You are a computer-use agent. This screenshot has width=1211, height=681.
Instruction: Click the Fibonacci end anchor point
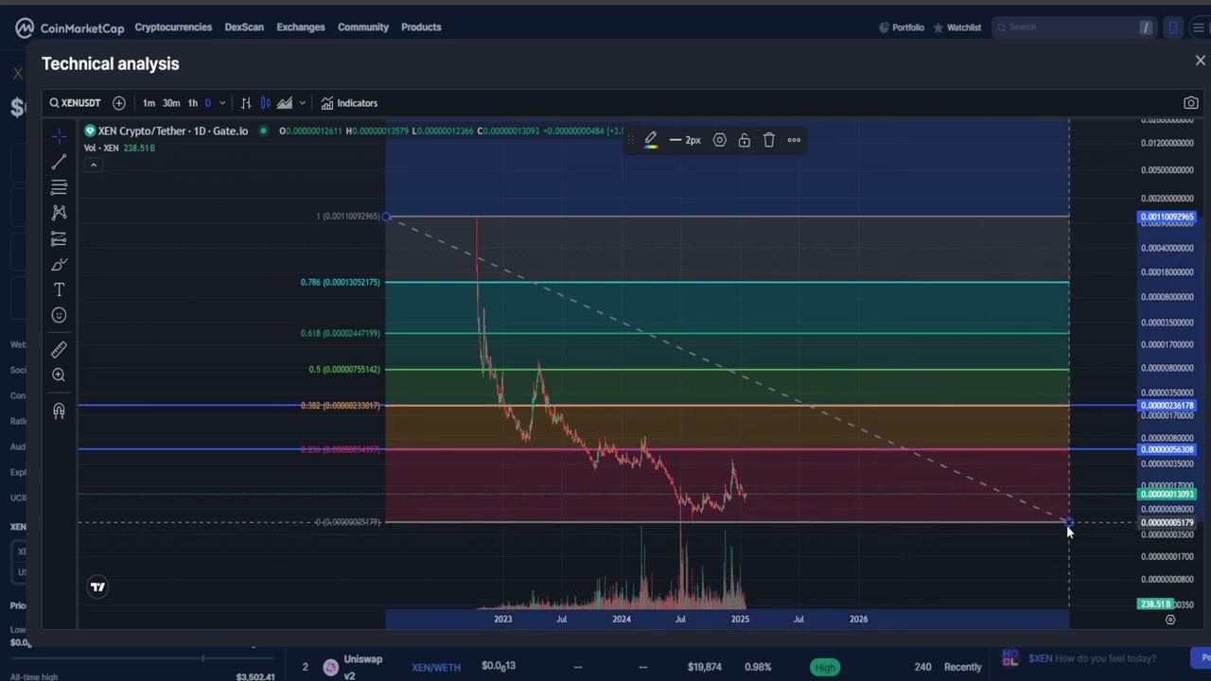click(1069, 522)
